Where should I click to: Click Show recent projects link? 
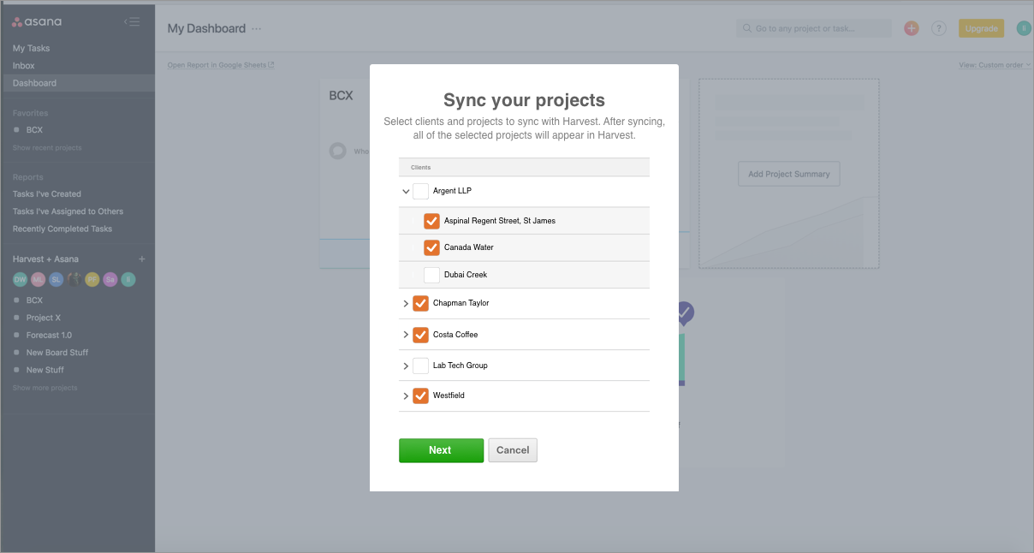pos(47,148)
